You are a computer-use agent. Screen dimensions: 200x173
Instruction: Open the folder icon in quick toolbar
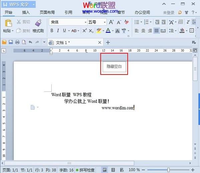click(4, 42)
